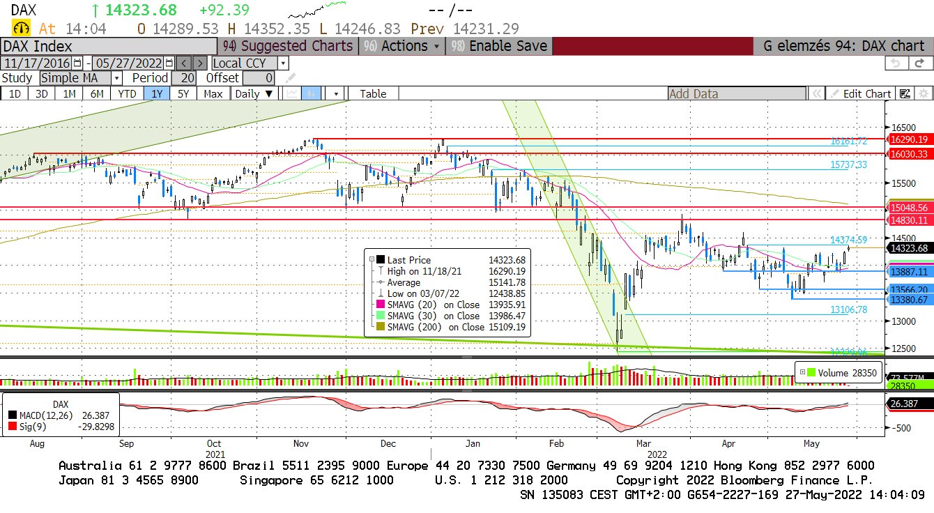This screenshot has height=513, width=934.
Task: Click the G elemzés 94: DAX chart title
Action: click(844, 46)
